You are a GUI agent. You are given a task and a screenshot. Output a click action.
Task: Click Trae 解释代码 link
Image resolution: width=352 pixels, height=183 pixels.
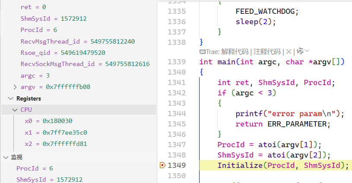235,52
